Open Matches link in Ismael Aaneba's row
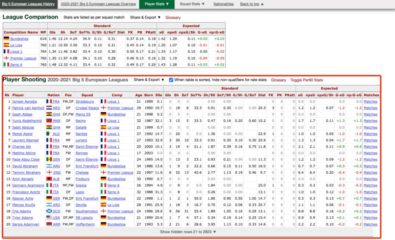 coord(370,102)
